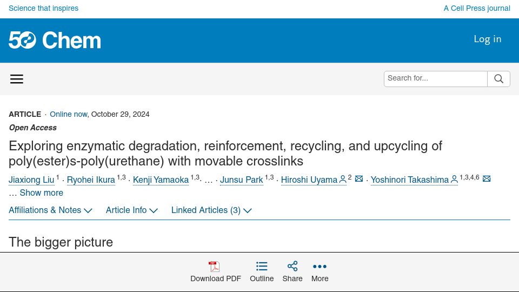
Task: Open author Jiaxiong Liu's profile
Action: point(31,180)
